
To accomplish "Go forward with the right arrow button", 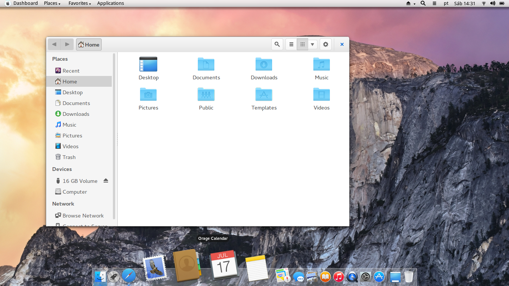I will [67, 44].
